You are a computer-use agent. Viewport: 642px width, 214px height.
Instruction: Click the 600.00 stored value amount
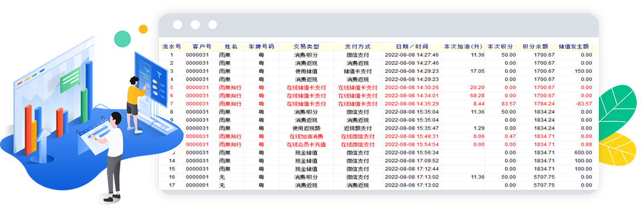(x=584, y=153)
